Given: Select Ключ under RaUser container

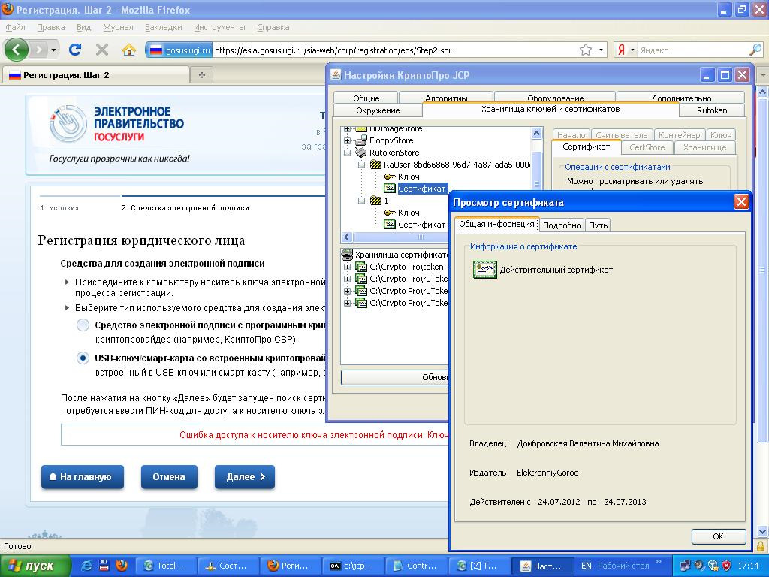Looking at the screenshot, I should tap(409, 177).
